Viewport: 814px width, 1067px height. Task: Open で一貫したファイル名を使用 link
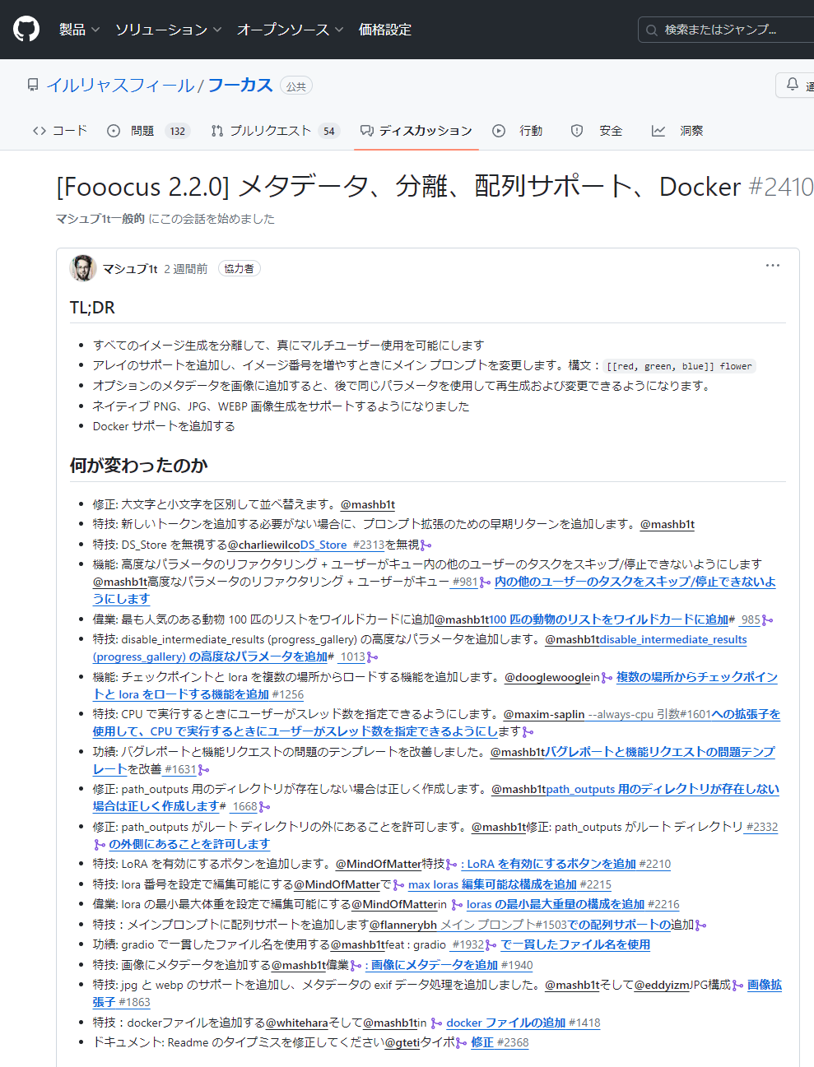575,944
